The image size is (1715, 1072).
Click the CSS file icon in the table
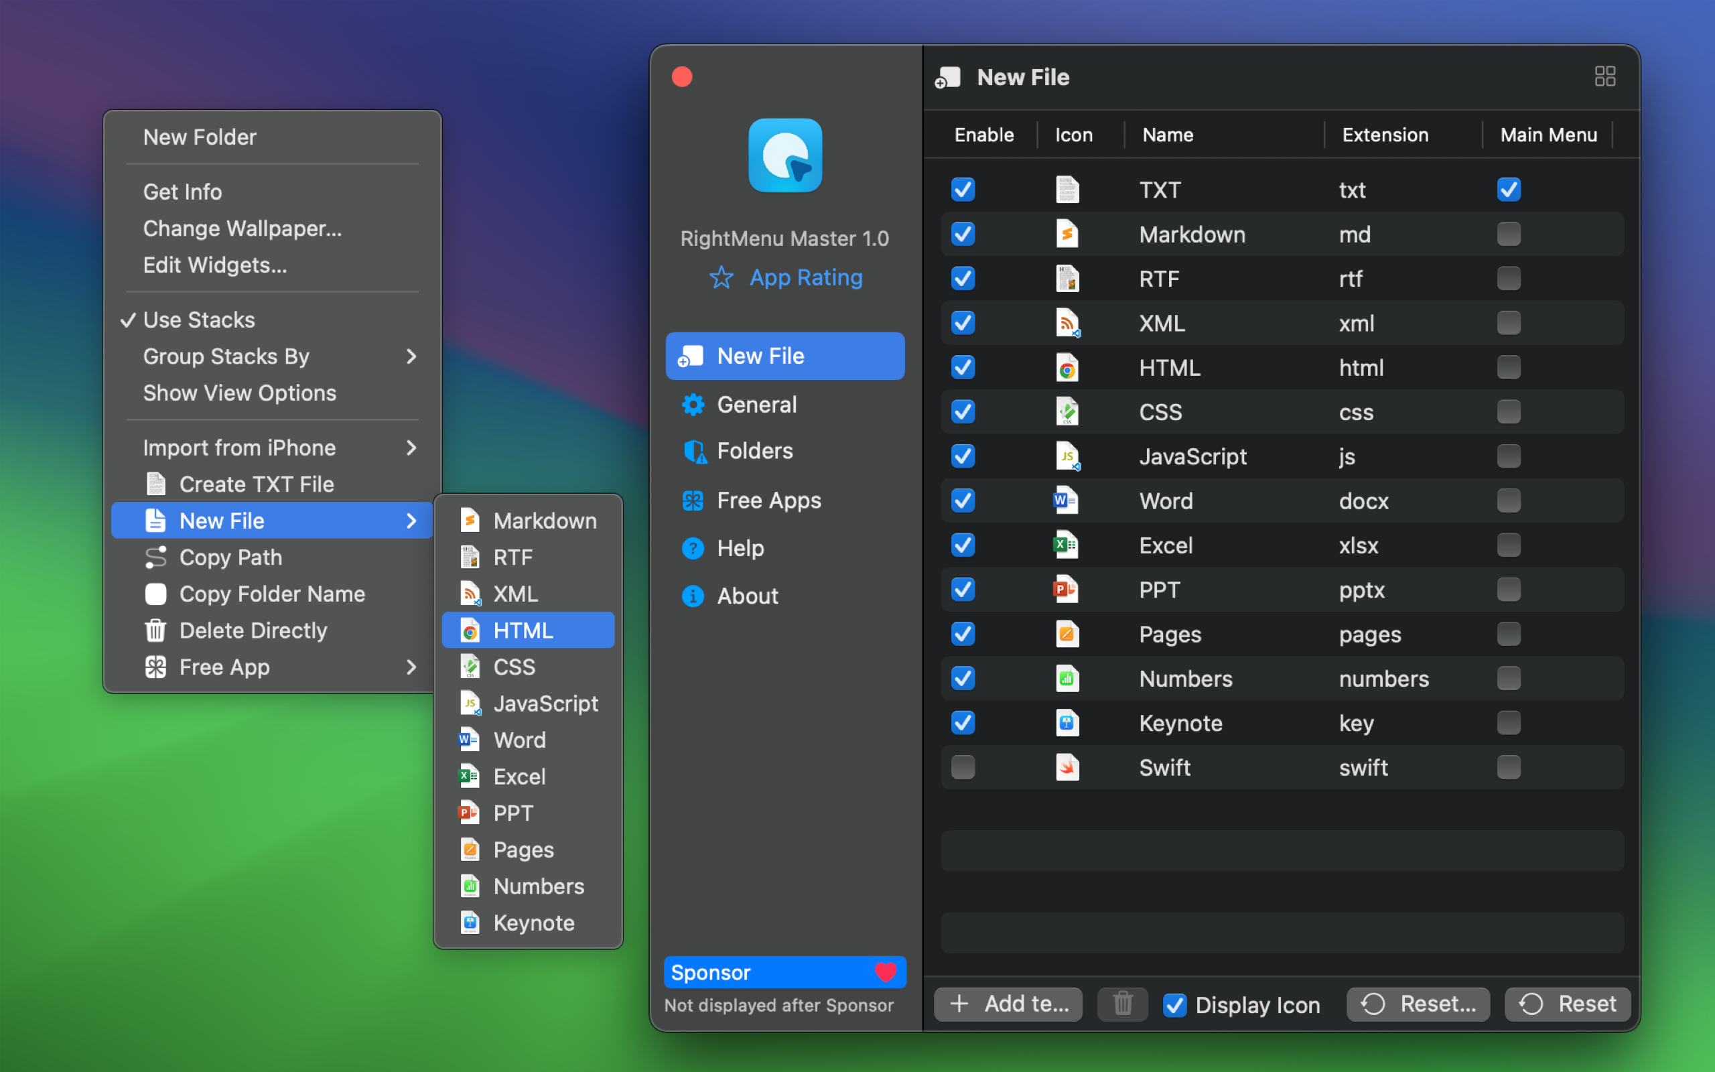coord(1067,412)
